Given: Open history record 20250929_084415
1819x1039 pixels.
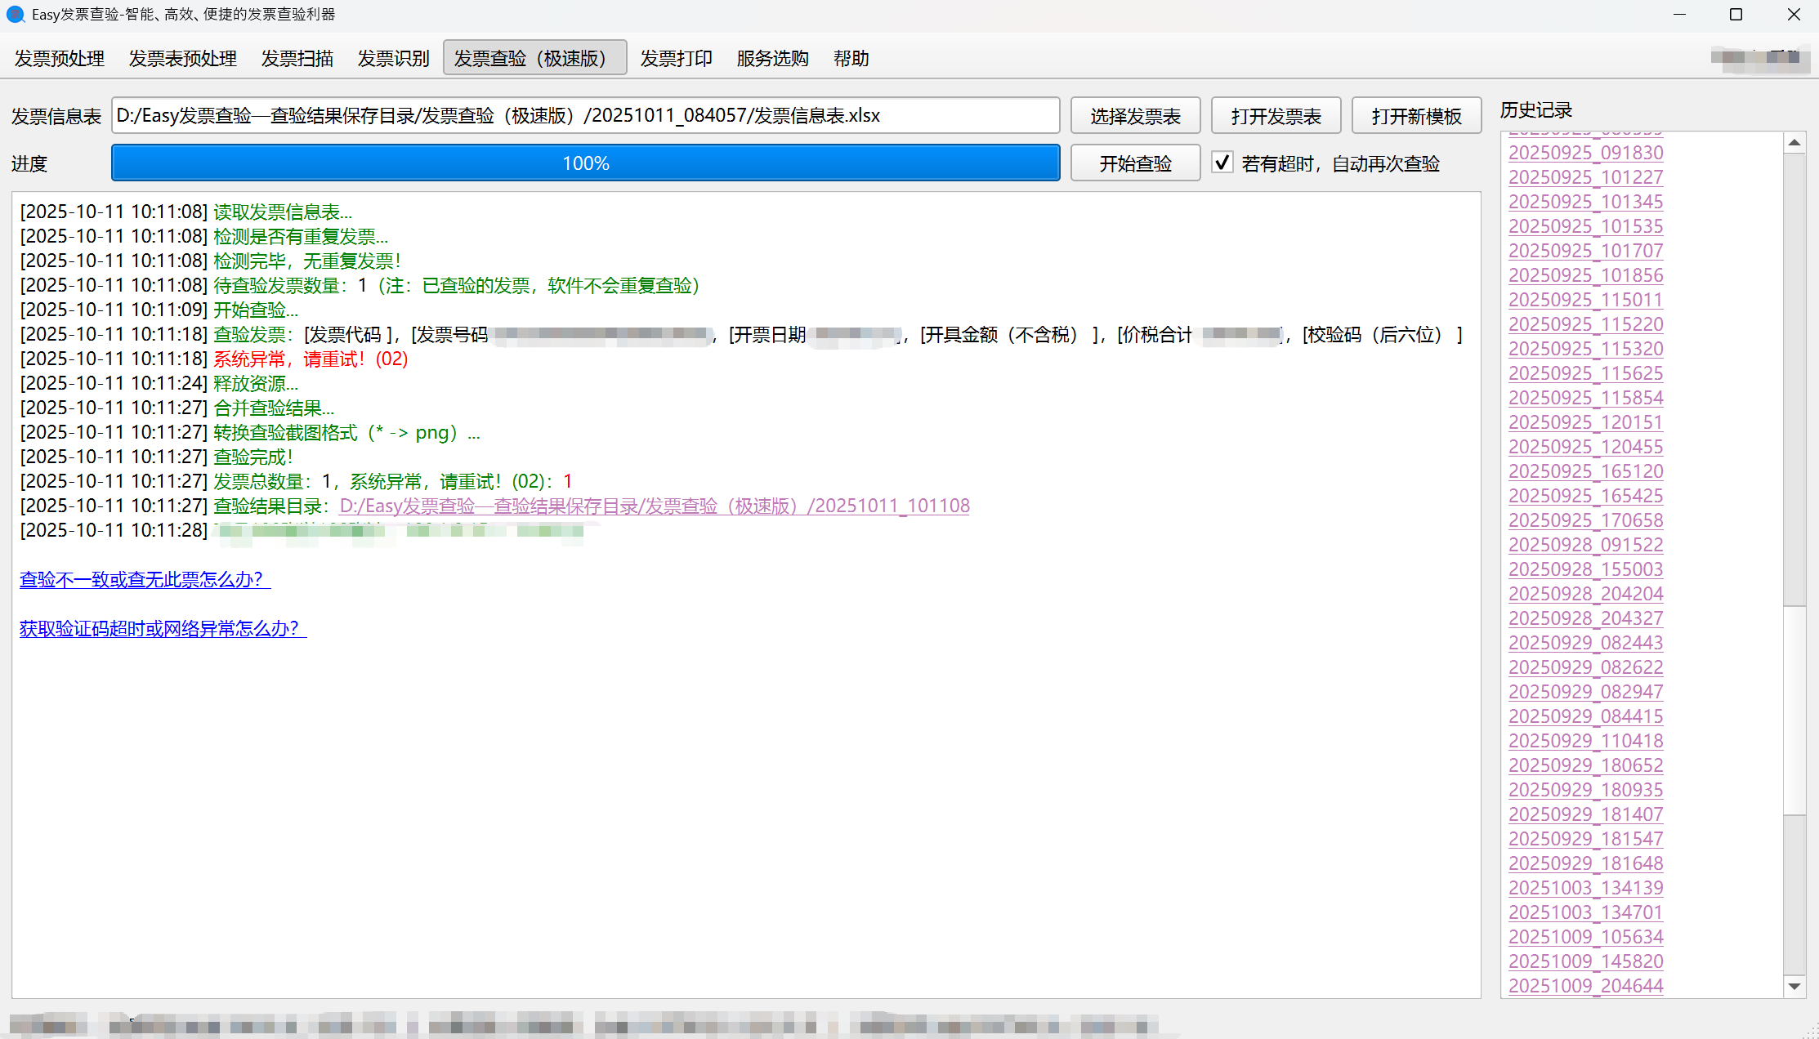Looking at the screenshot, I should click(x=1585, y=716).
